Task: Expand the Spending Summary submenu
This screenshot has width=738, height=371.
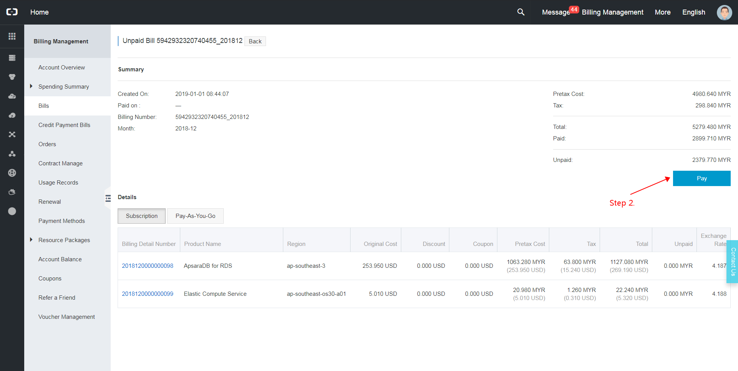Action: (x=31, y=86)
